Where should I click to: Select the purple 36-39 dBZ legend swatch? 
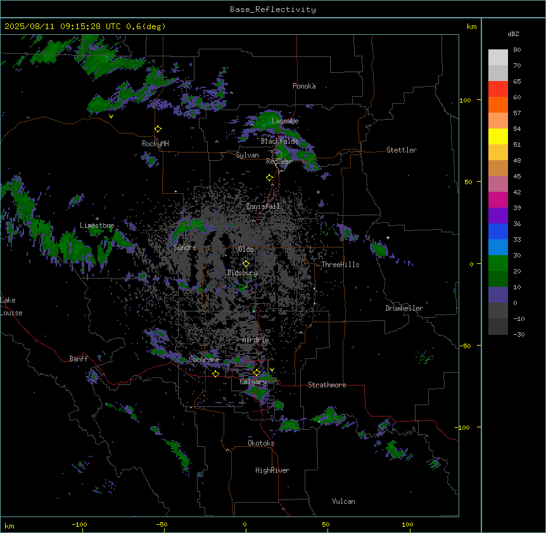[498, 216]
